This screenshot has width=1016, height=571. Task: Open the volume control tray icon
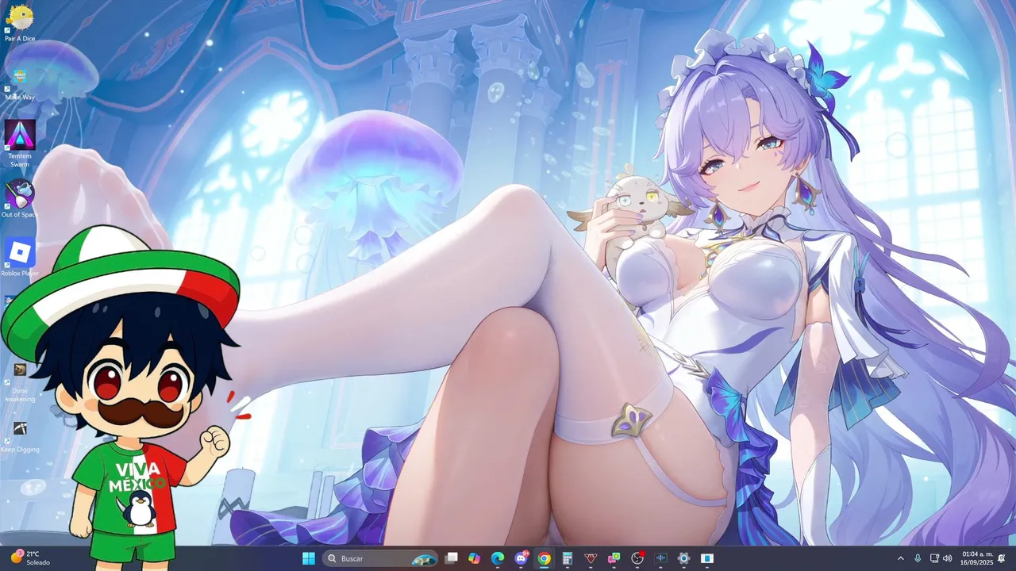click(947, 558)
